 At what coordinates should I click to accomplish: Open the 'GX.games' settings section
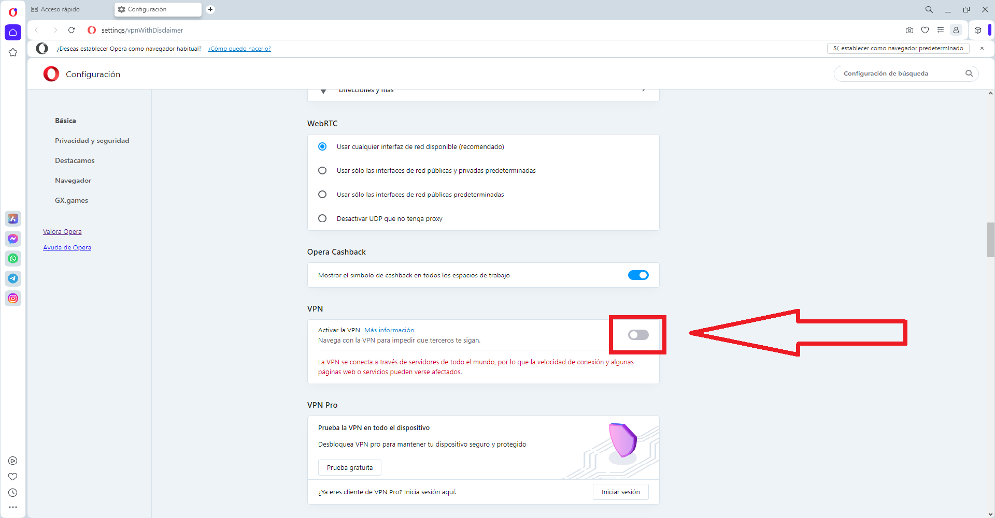pos(72,200)
